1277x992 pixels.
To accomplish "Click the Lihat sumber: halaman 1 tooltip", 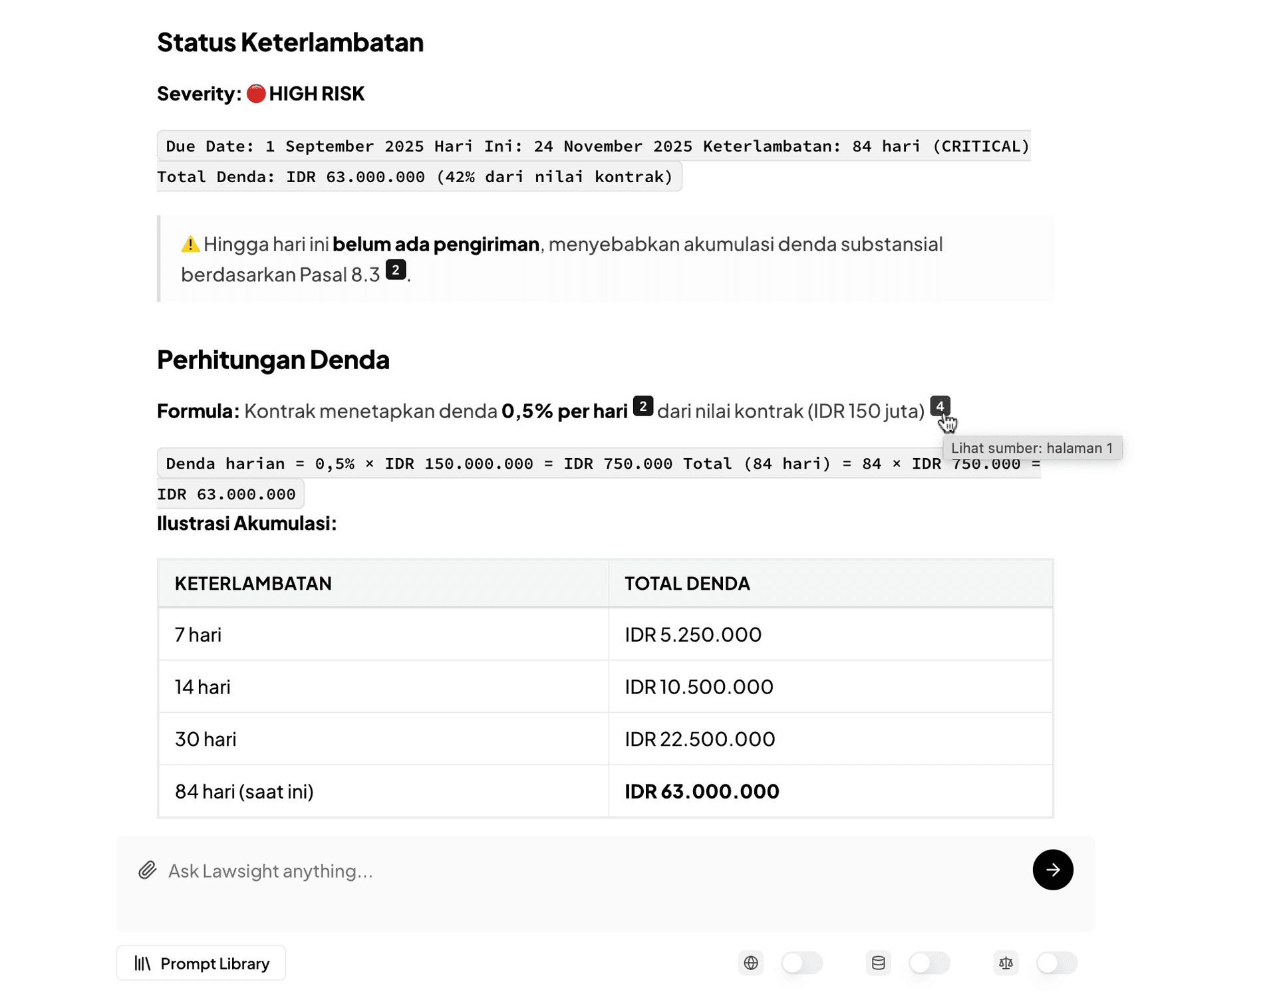I will tap(1032, 448).
